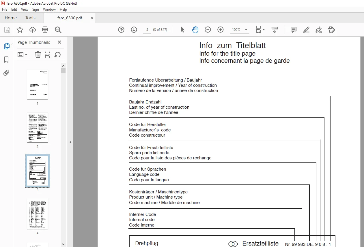This screenshot has height=247, width=364.
Task: Click the 'Ersatzteilliste' text at bottom
Action: tap(260, 243)
